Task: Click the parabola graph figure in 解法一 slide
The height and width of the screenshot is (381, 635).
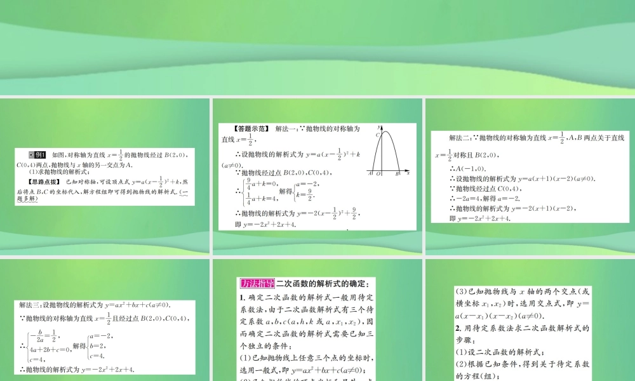Action: pos(389,150)
